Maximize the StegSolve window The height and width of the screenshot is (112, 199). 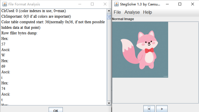(180, 4)
